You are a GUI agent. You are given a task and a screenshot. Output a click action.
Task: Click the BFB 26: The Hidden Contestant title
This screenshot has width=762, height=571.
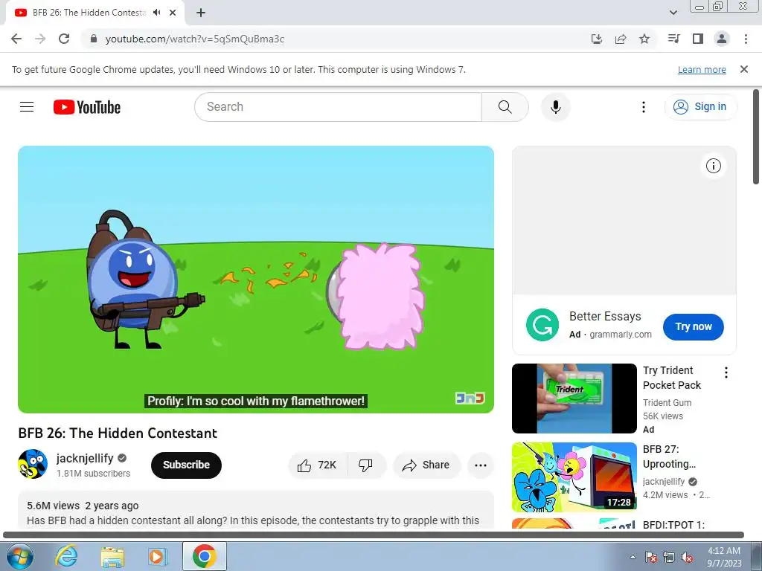(x=118, y=433)
